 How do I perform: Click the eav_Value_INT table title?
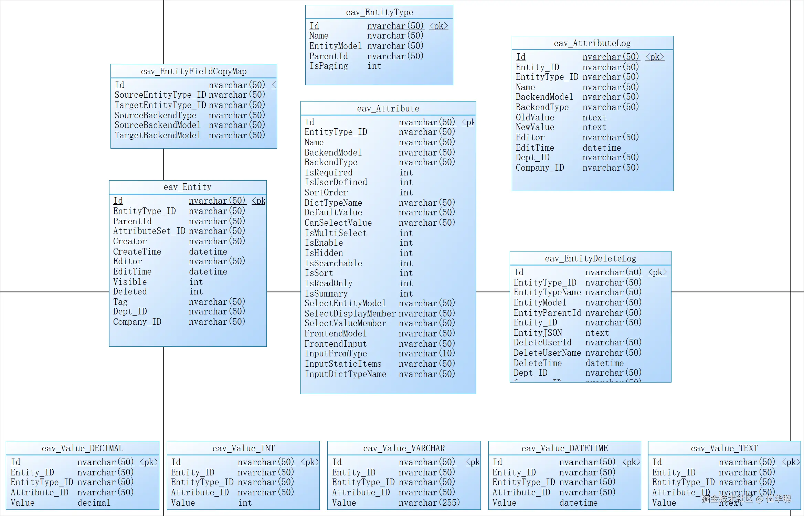tap(243, 449)
